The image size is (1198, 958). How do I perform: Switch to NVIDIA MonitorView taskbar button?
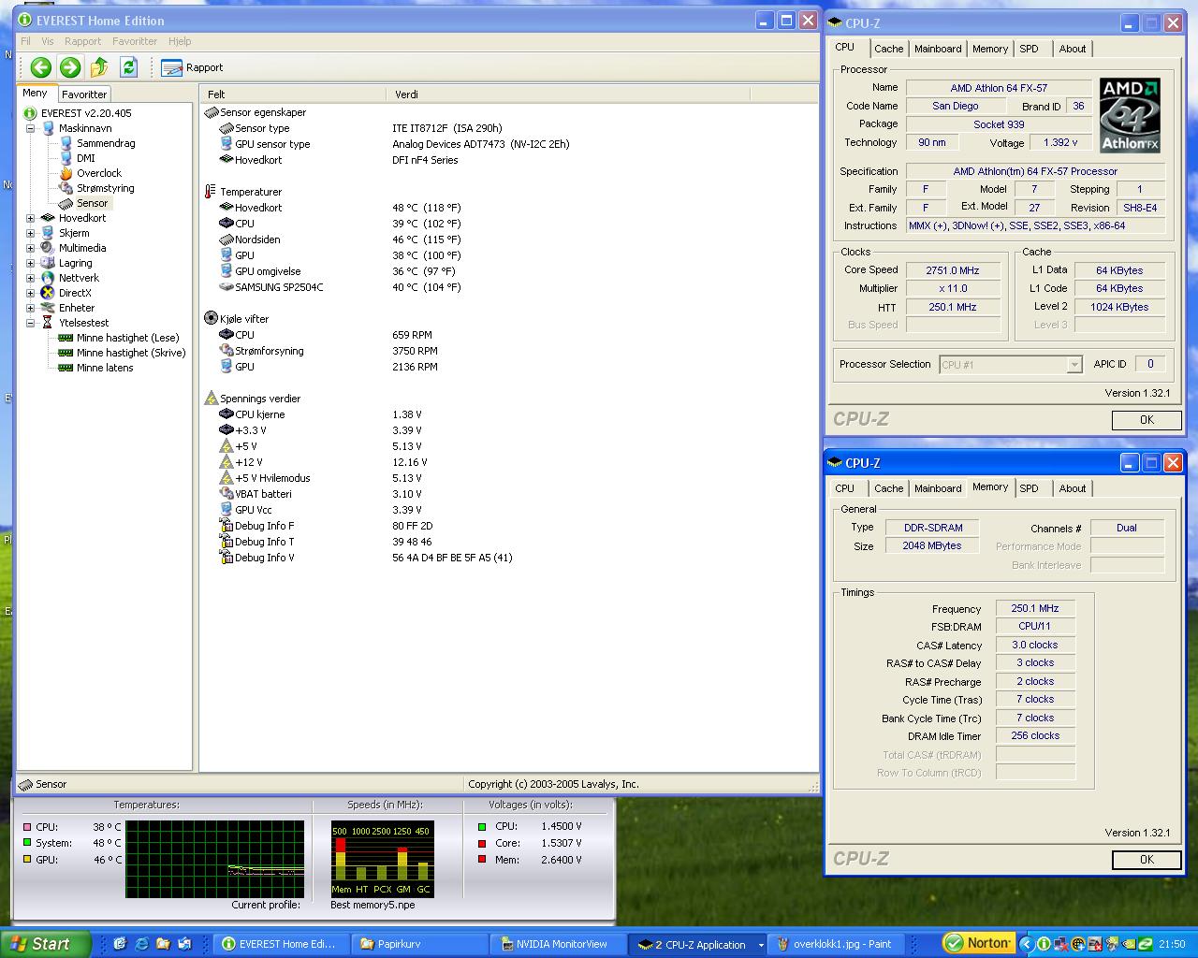559,944
